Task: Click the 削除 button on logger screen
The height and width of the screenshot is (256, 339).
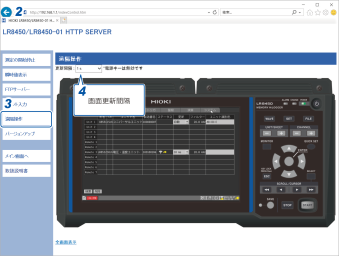Action: coord(97,191)
